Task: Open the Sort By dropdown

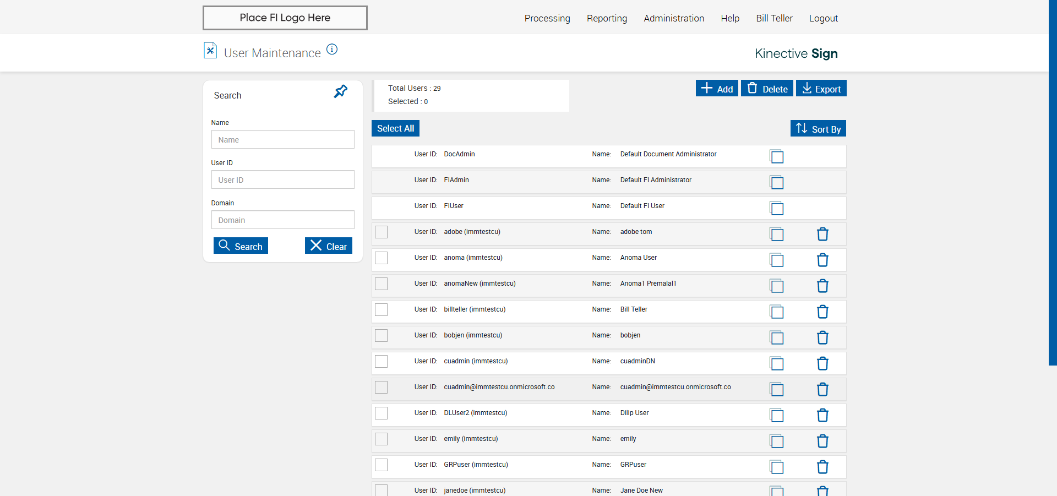Action: pos(818,128)
